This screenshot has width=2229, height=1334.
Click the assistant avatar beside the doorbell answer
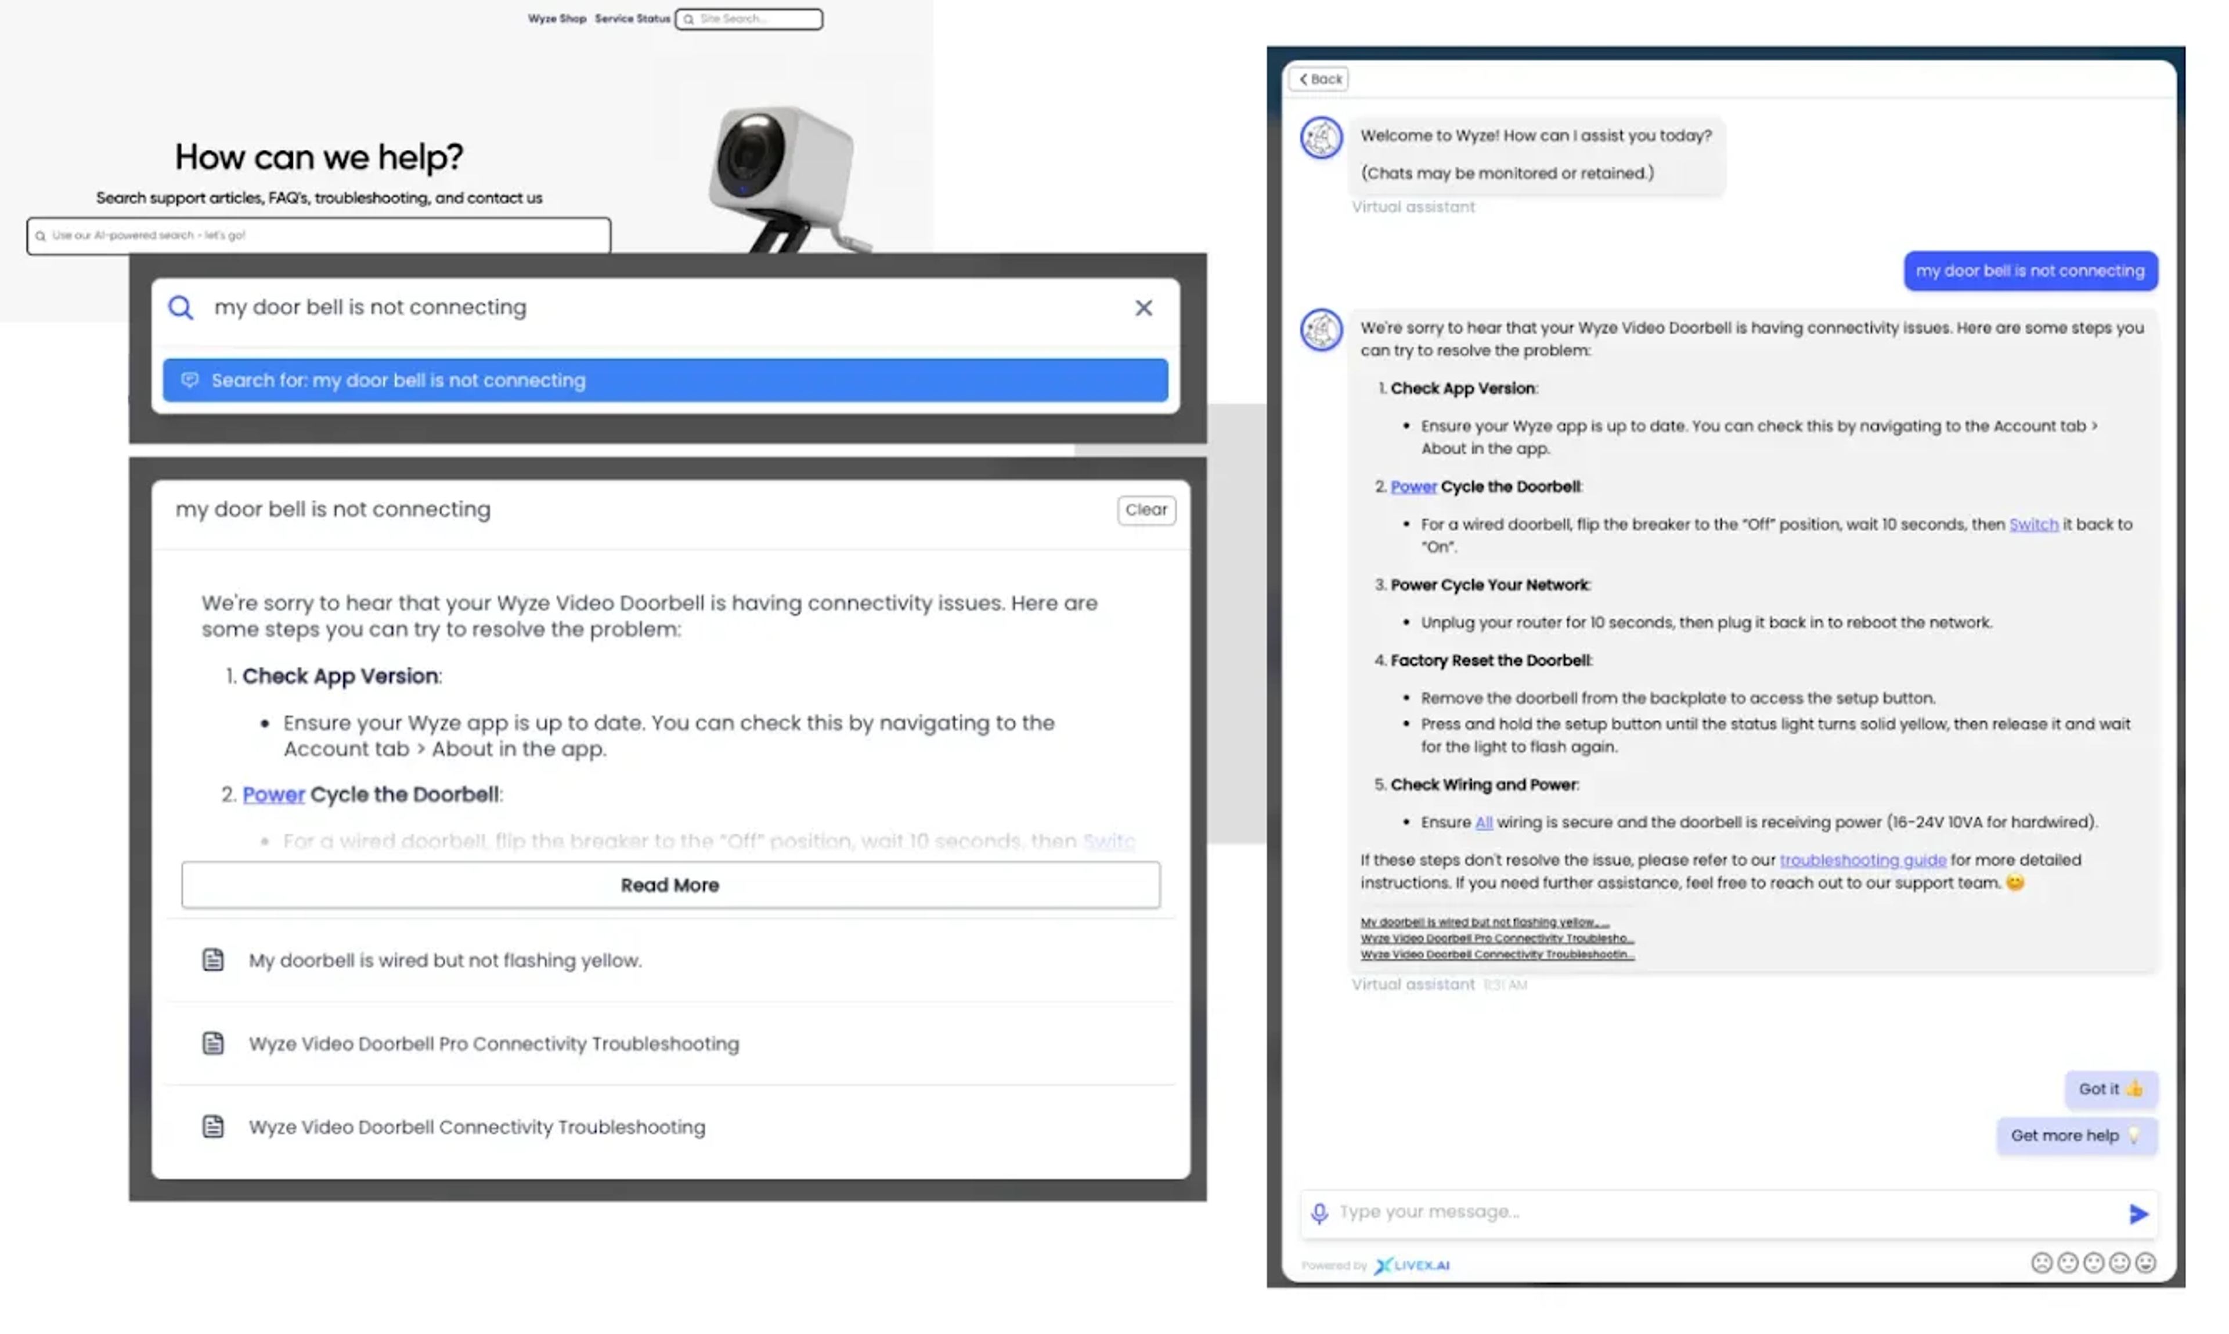(x=1321, y=330)
